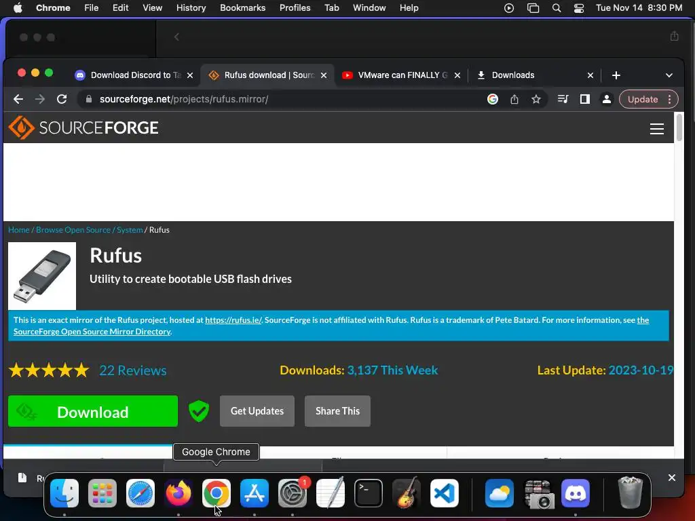This screenshot has width=695, height=521.
Task: Click the Get Updates button
Action: tap(257, 411)
